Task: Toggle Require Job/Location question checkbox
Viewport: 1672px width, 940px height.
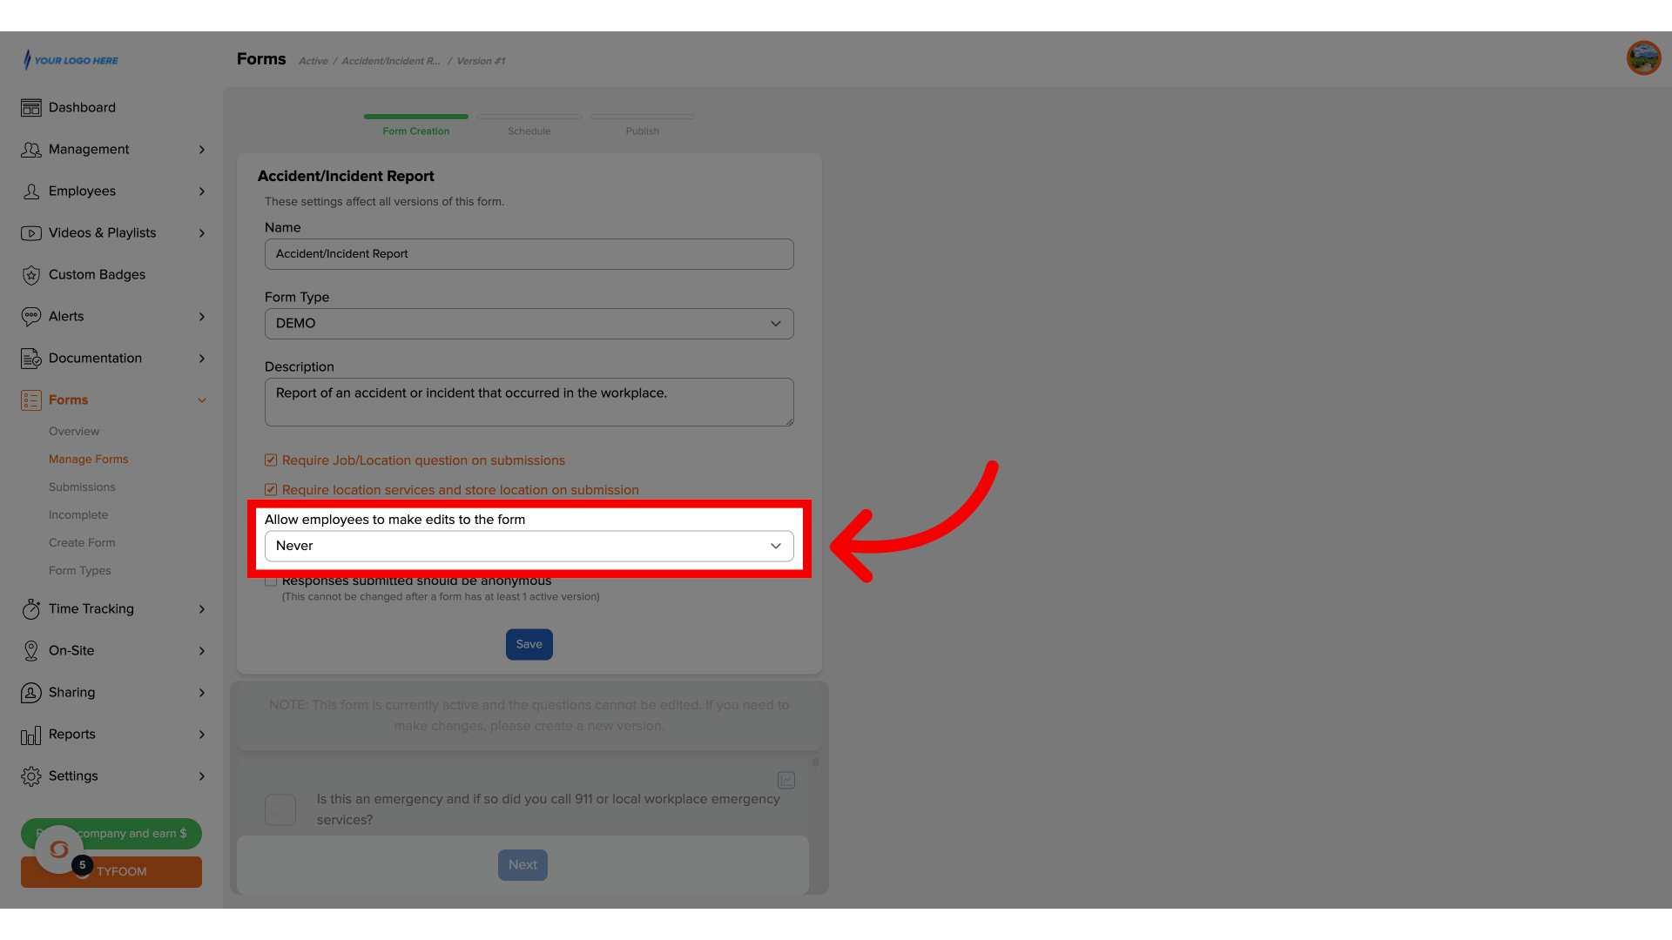Action: tap(271, 459)
